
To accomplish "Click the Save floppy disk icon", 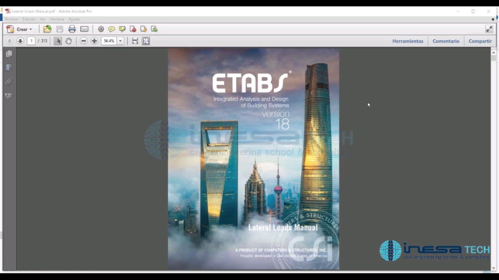I will click(x=59, y=29).
